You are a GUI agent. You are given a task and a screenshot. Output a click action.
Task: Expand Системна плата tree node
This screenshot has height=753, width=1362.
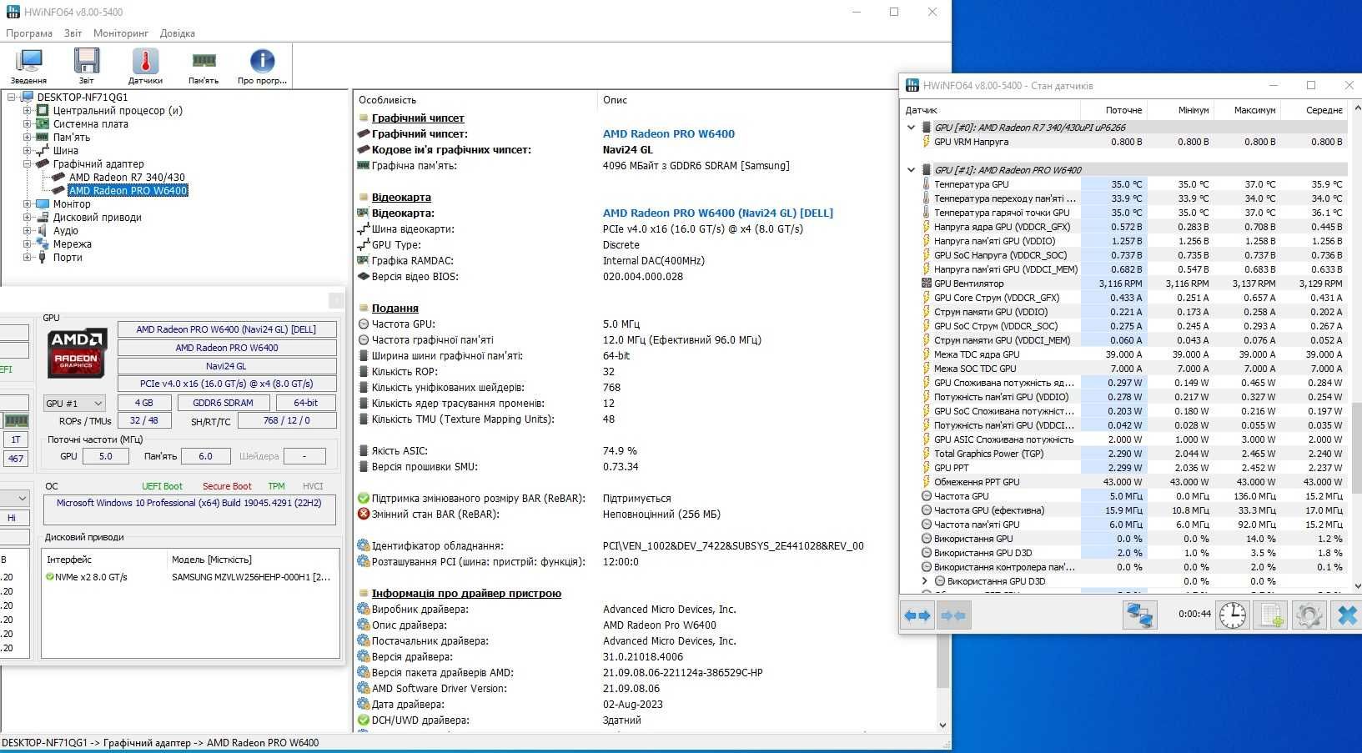(x=27, y=123)
